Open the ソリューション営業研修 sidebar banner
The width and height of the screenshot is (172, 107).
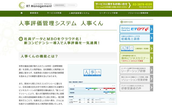[x=136, y=79]
